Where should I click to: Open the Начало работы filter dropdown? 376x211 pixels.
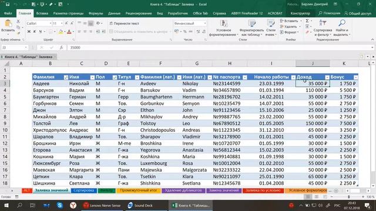point(293,77)
